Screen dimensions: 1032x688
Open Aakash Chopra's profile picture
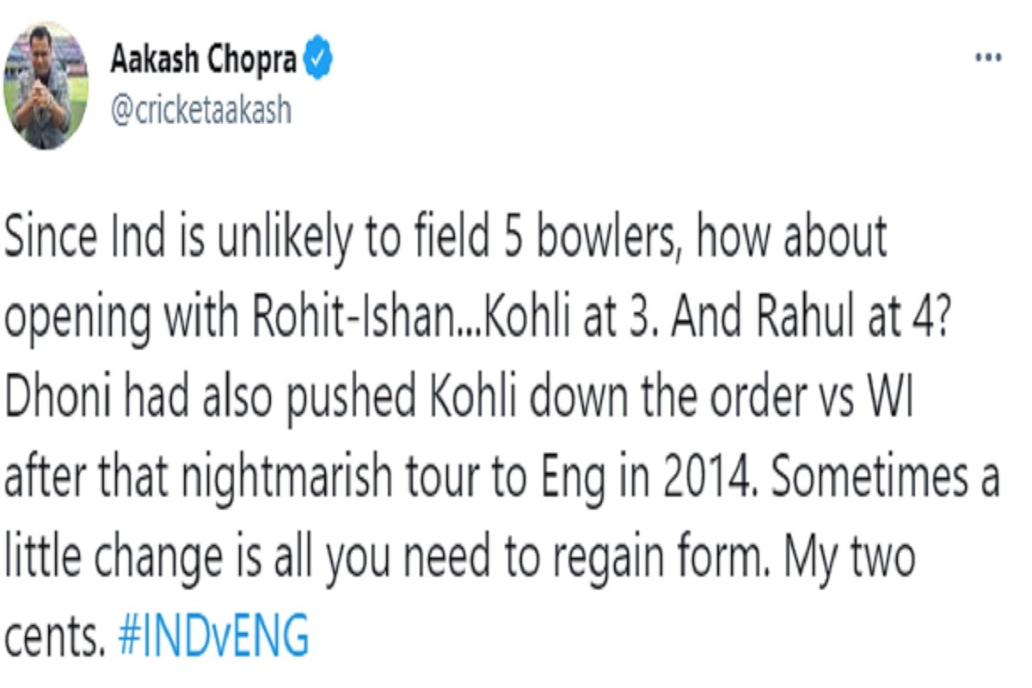click(46, 86)
